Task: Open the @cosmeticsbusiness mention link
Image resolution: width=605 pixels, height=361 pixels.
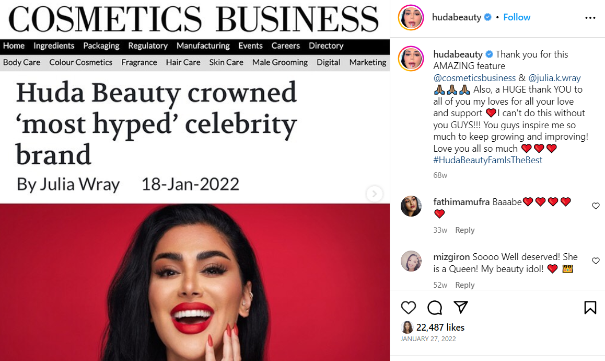Action: [x=474, y=77]
